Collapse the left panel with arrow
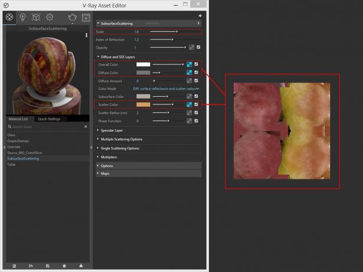Screen dimensions: 363x272 point(4,148)
